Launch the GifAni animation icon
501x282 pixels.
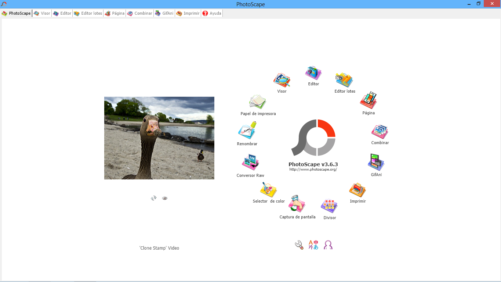(376, 163)
